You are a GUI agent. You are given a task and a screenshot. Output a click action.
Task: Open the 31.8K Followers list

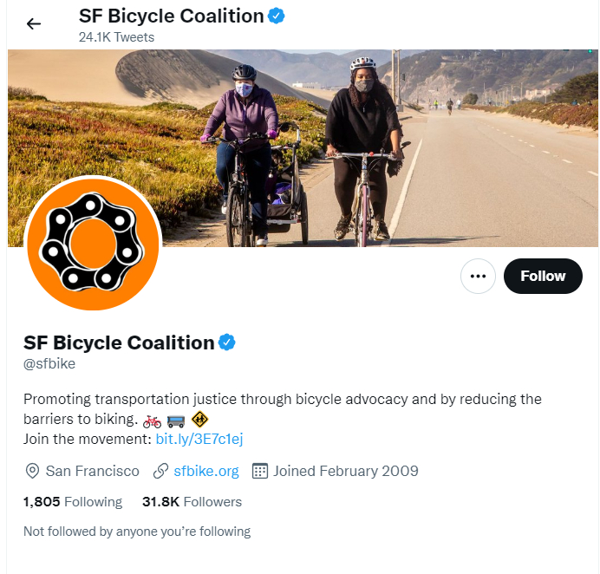pos(192,502)
